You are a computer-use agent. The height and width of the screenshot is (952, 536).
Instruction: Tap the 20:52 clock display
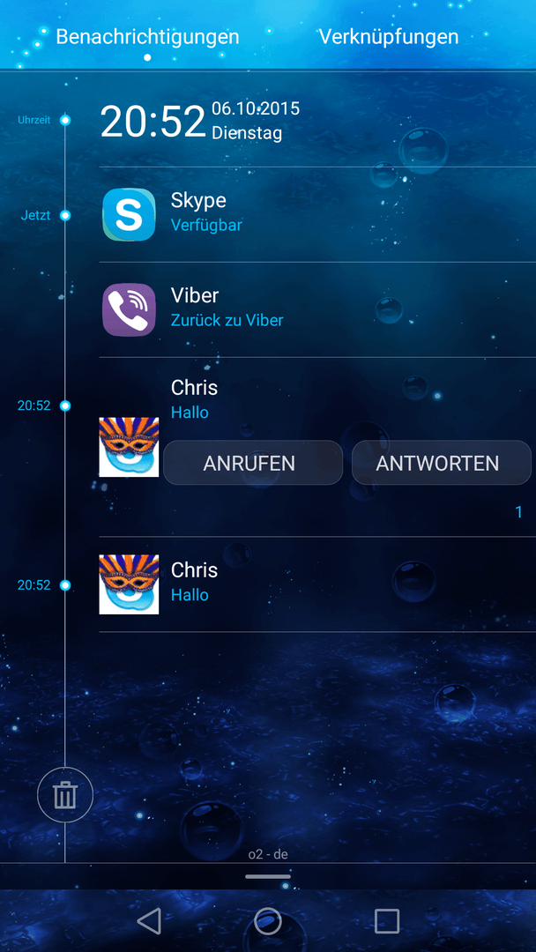pos(153,122)
